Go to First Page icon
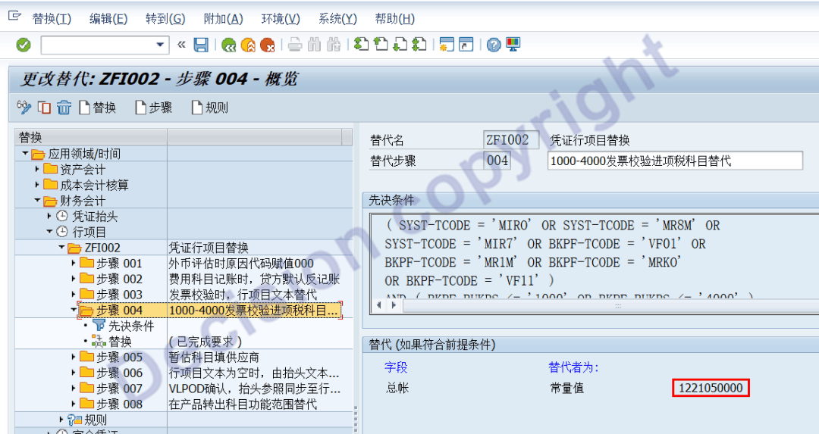This screenshot has width=819, height=434. [361, 45]
